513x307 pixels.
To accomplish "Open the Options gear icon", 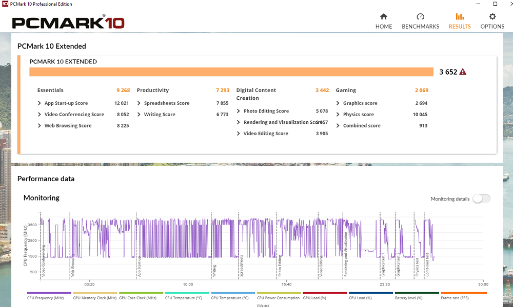I will [492, 17].
